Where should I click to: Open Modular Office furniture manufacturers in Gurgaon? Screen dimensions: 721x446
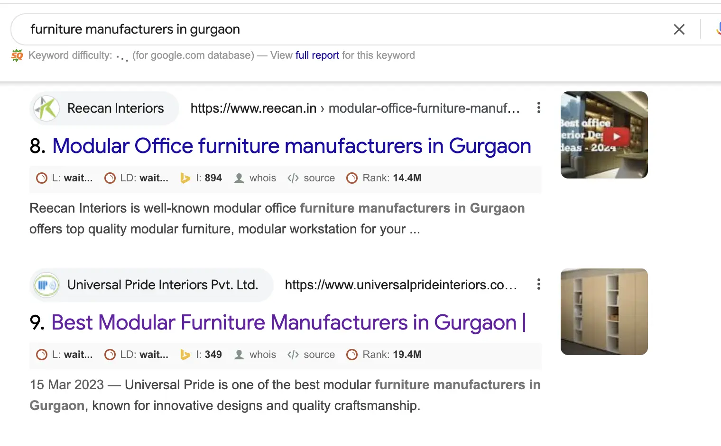(291, 146)
